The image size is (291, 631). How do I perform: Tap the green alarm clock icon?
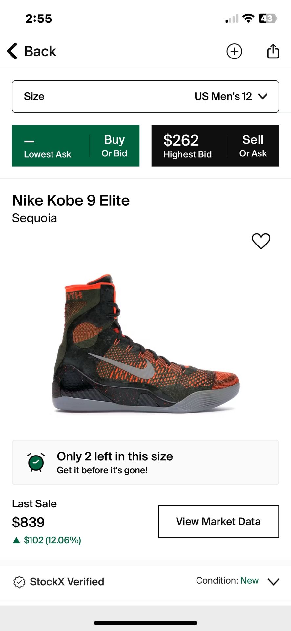click(36, 462)
